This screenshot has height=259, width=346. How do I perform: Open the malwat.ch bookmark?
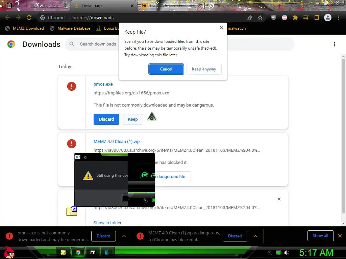(237, 28)
